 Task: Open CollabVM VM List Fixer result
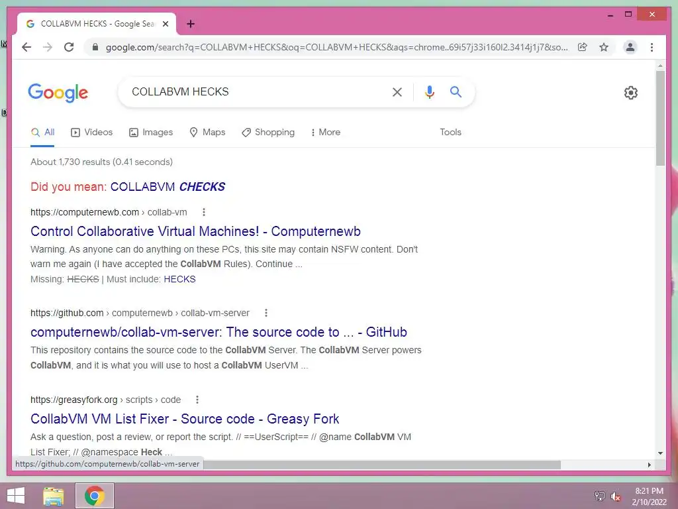tap(185, 419)
